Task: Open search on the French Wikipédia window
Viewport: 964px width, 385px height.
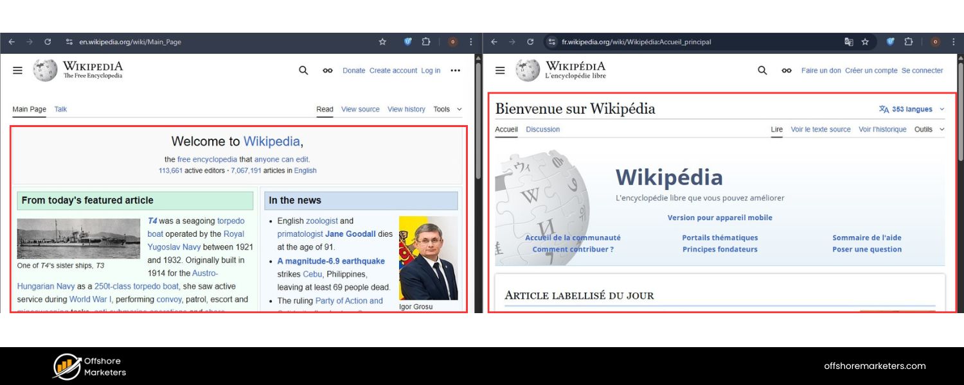Action: coord(762,71)
